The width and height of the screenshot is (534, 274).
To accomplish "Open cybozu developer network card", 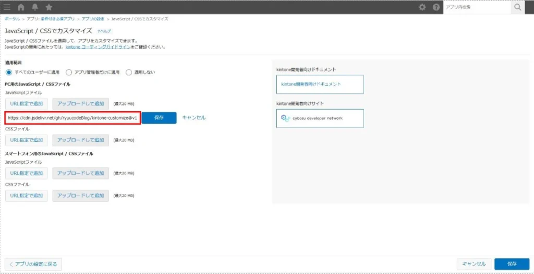I will point(320,118).
